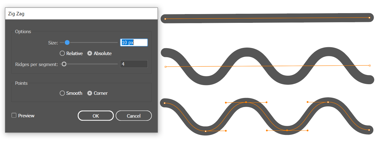Click the Zig Zag dialog title bar
The height and width of the screenshot is (148, 389).
[x=81, y=14]
